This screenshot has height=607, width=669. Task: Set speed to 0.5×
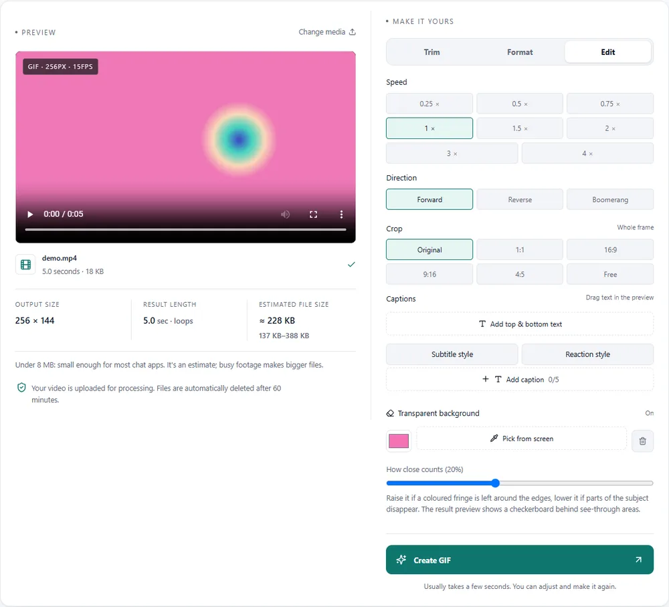[520, 104]
